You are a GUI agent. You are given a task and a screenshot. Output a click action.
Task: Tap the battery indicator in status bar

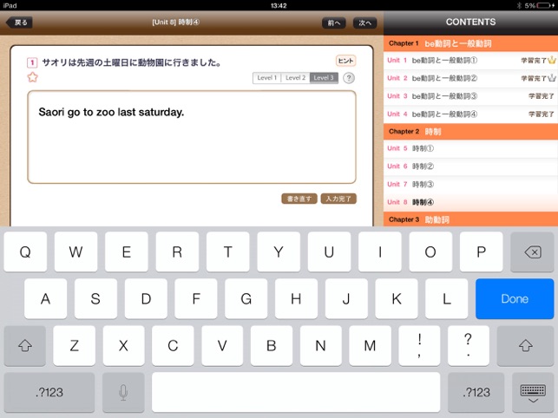545,5
